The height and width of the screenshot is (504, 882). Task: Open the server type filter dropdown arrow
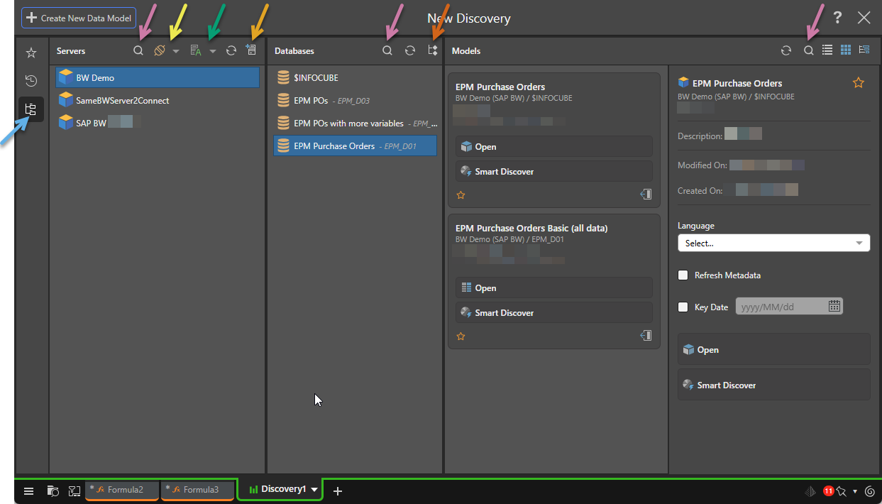click(175, 51)
